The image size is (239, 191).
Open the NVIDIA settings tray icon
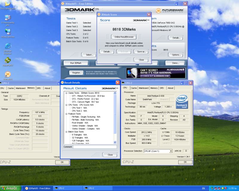222,188
